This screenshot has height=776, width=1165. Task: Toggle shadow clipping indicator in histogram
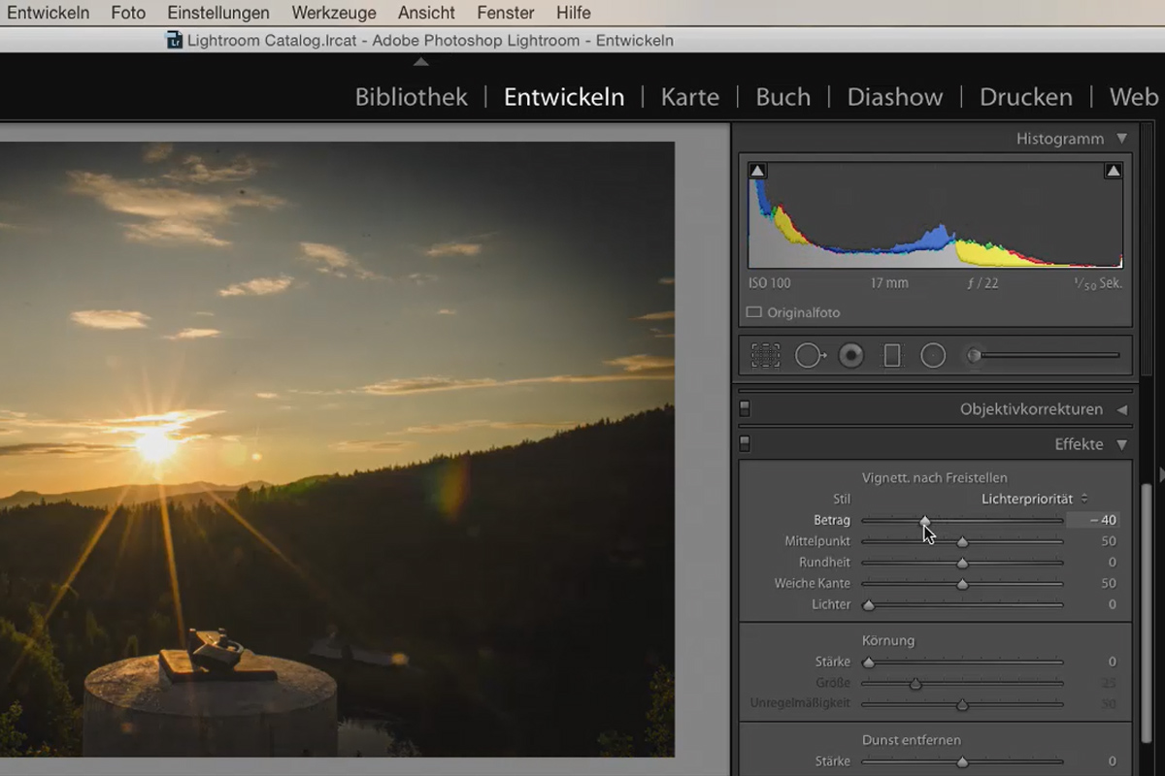point(758,171)
